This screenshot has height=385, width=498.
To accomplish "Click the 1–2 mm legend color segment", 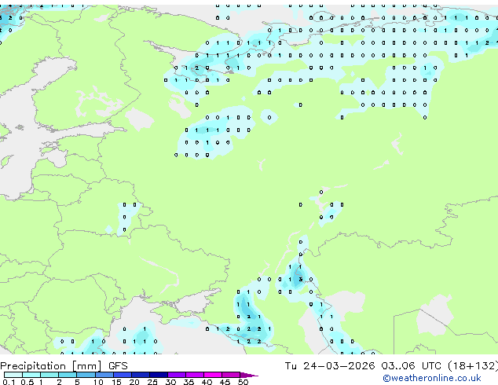I will 49,375.
